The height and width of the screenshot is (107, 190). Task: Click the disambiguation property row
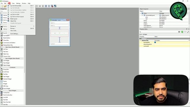click(x=164, y=44)
